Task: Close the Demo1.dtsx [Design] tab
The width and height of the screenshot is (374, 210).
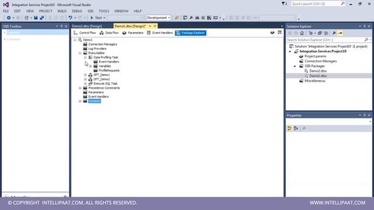Action: point(155,26)
